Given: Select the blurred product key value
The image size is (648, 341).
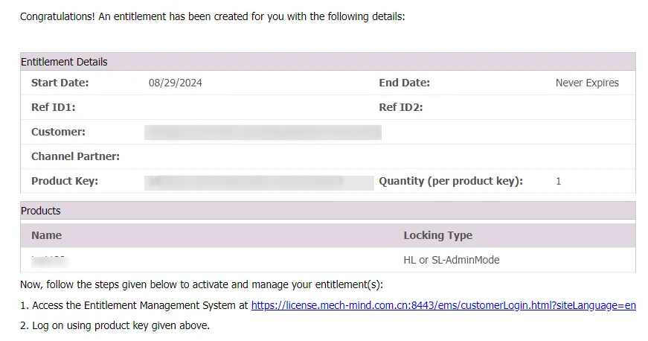Looking at the screenshot, I should tap(259, 181).
